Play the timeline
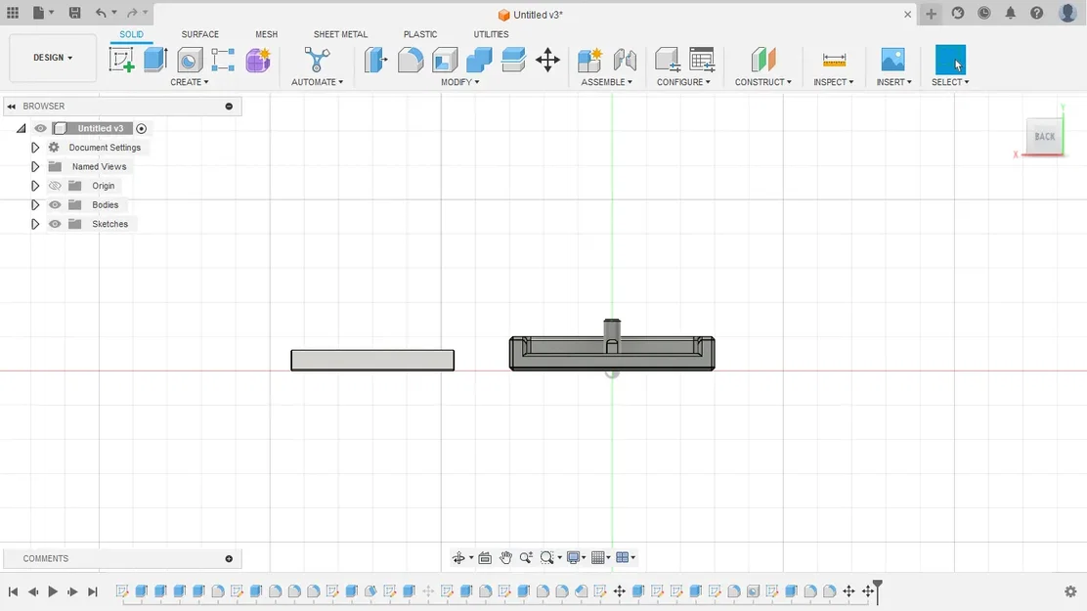The height and width of the screenshot is (611, 1087). pyautogui.click(x=53, y=591)
